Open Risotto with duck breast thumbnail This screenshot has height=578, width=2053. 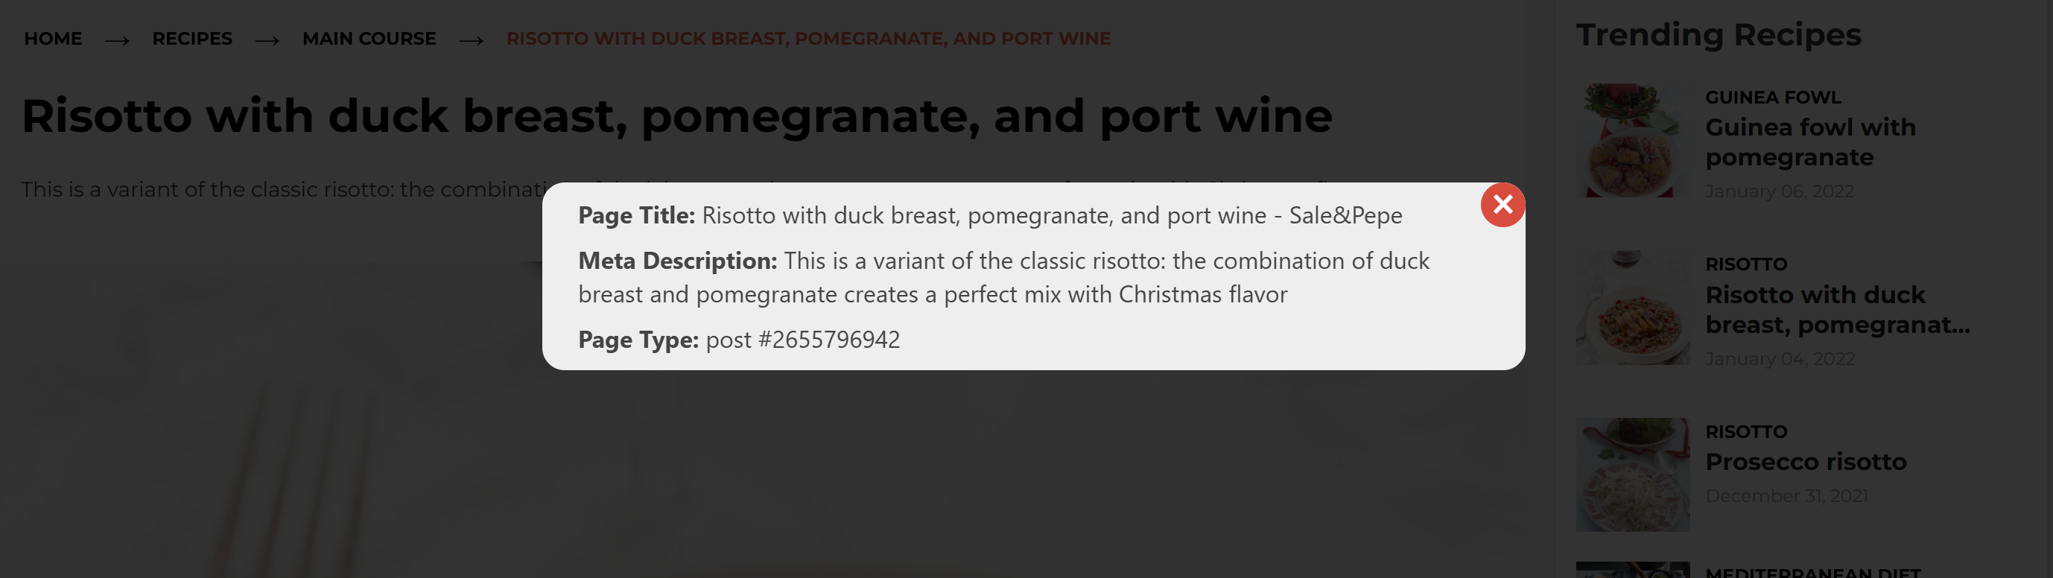pyautogui.click(x=1632, y=308)
